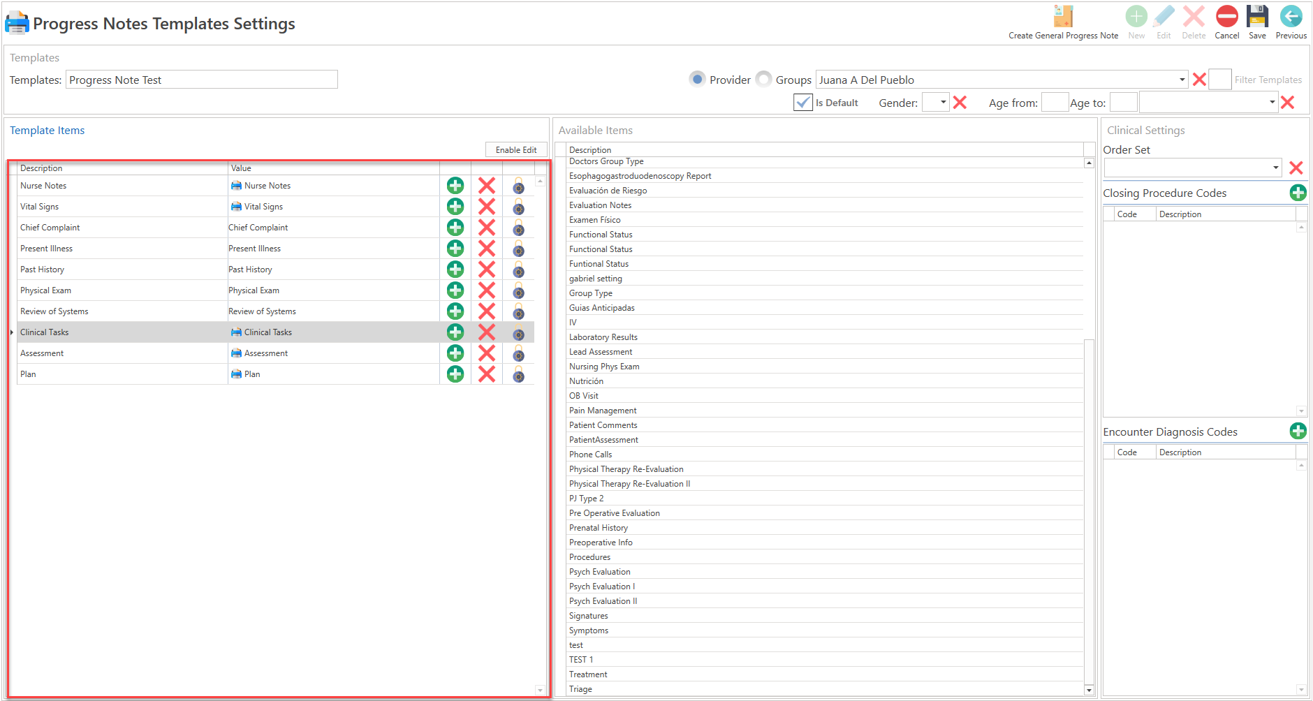Image resolution: width=1313 pixels, height=701 pixels.
Task: Click the Delete icon in the toolbar
Action: [x=1194, y=17]
